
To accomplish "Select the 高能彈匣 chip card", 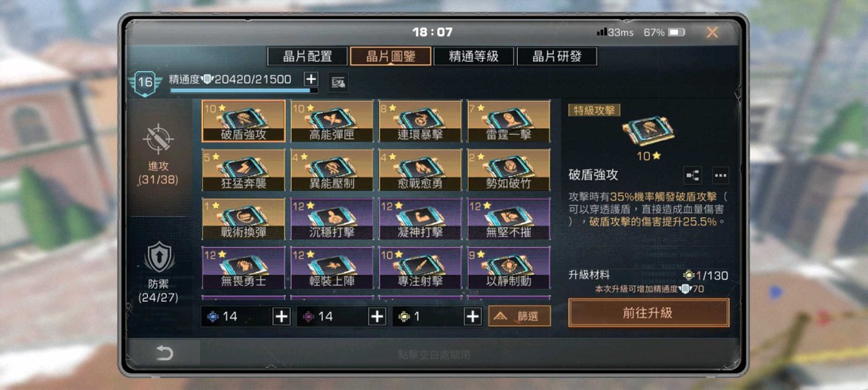I will [331, 121].
